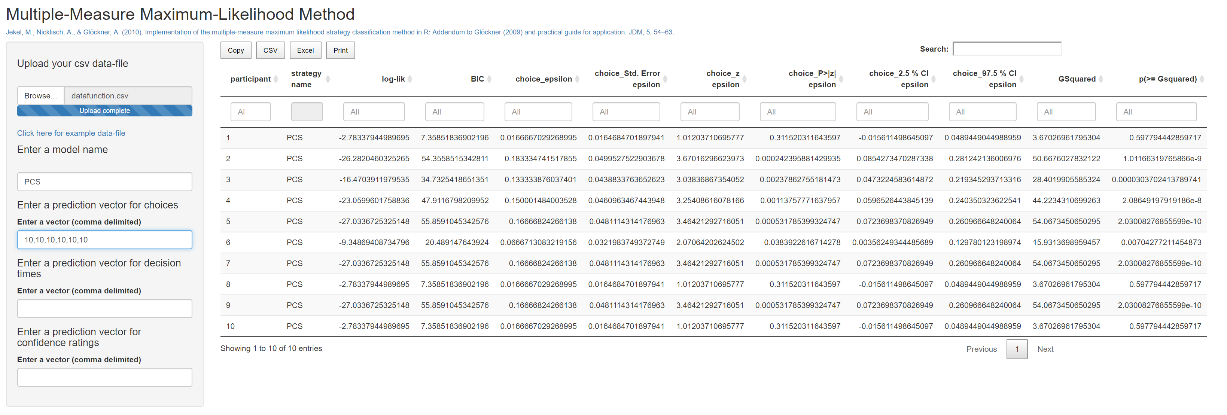The width and height of the screenshot is (1227, 415).
Task: Click sort arrows beside strategy name header
Action: point(328,79)
